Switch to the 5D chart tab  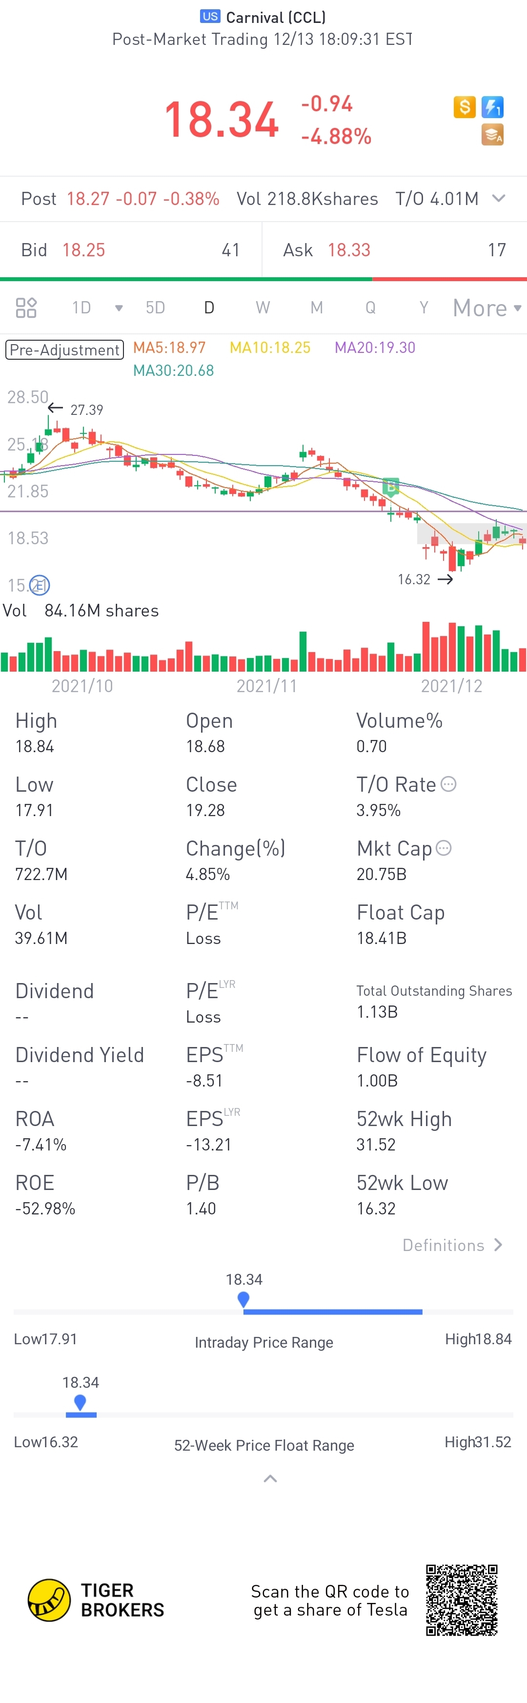click(x=155, y=308)
